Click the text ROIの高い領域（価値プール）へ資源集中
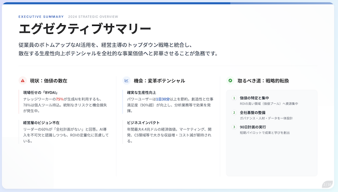338x192 pixels. 269,103
